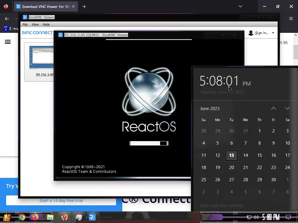Select May 31 in the calendar
The image size is (298, 223).
point(246,131)
